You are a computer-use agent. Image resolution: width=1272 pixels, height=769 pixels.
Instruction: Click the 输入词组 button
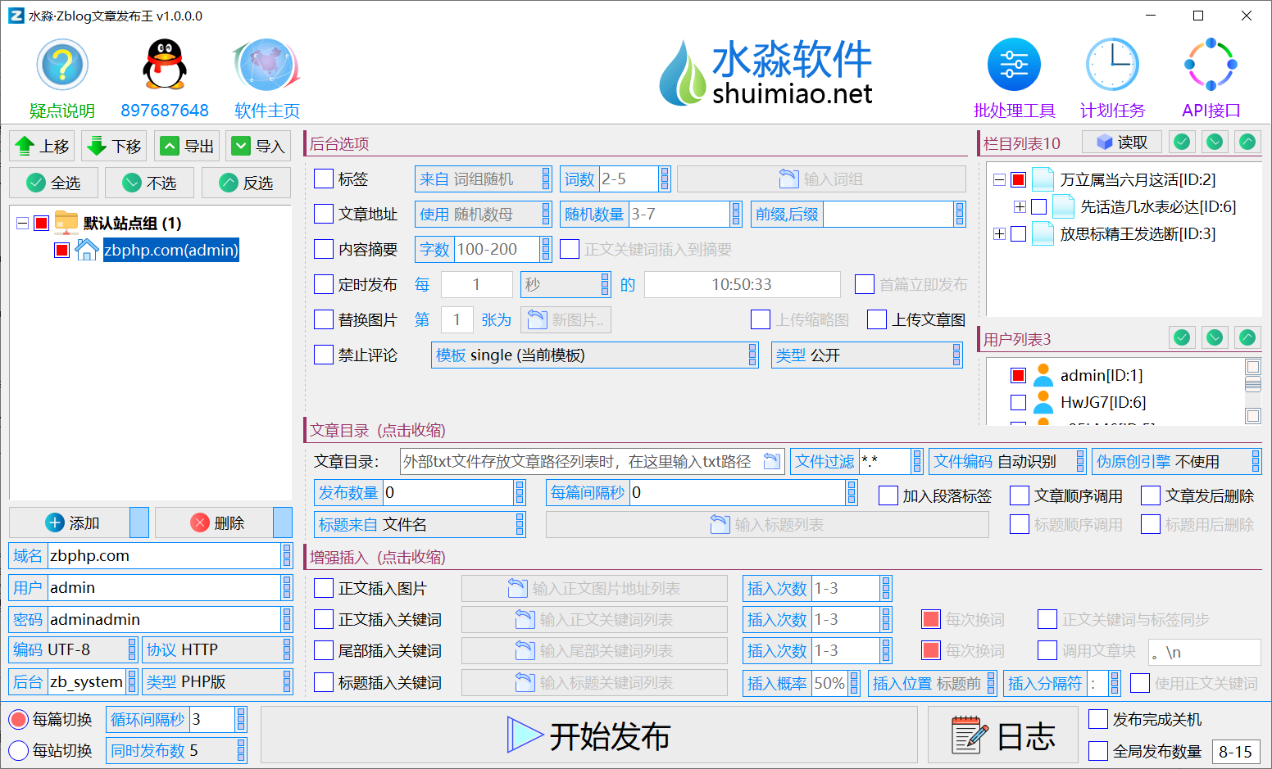pyautogui.click(x=821, y=179)
